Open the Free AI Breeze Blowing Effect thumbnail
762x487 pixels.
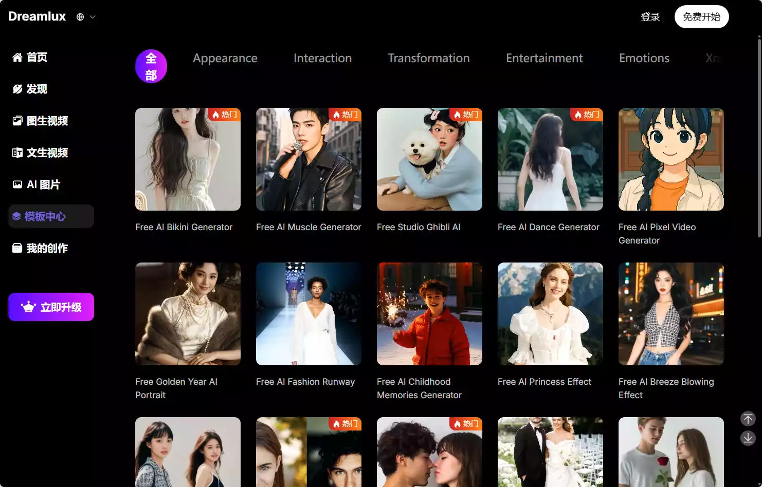click(671, 314)
